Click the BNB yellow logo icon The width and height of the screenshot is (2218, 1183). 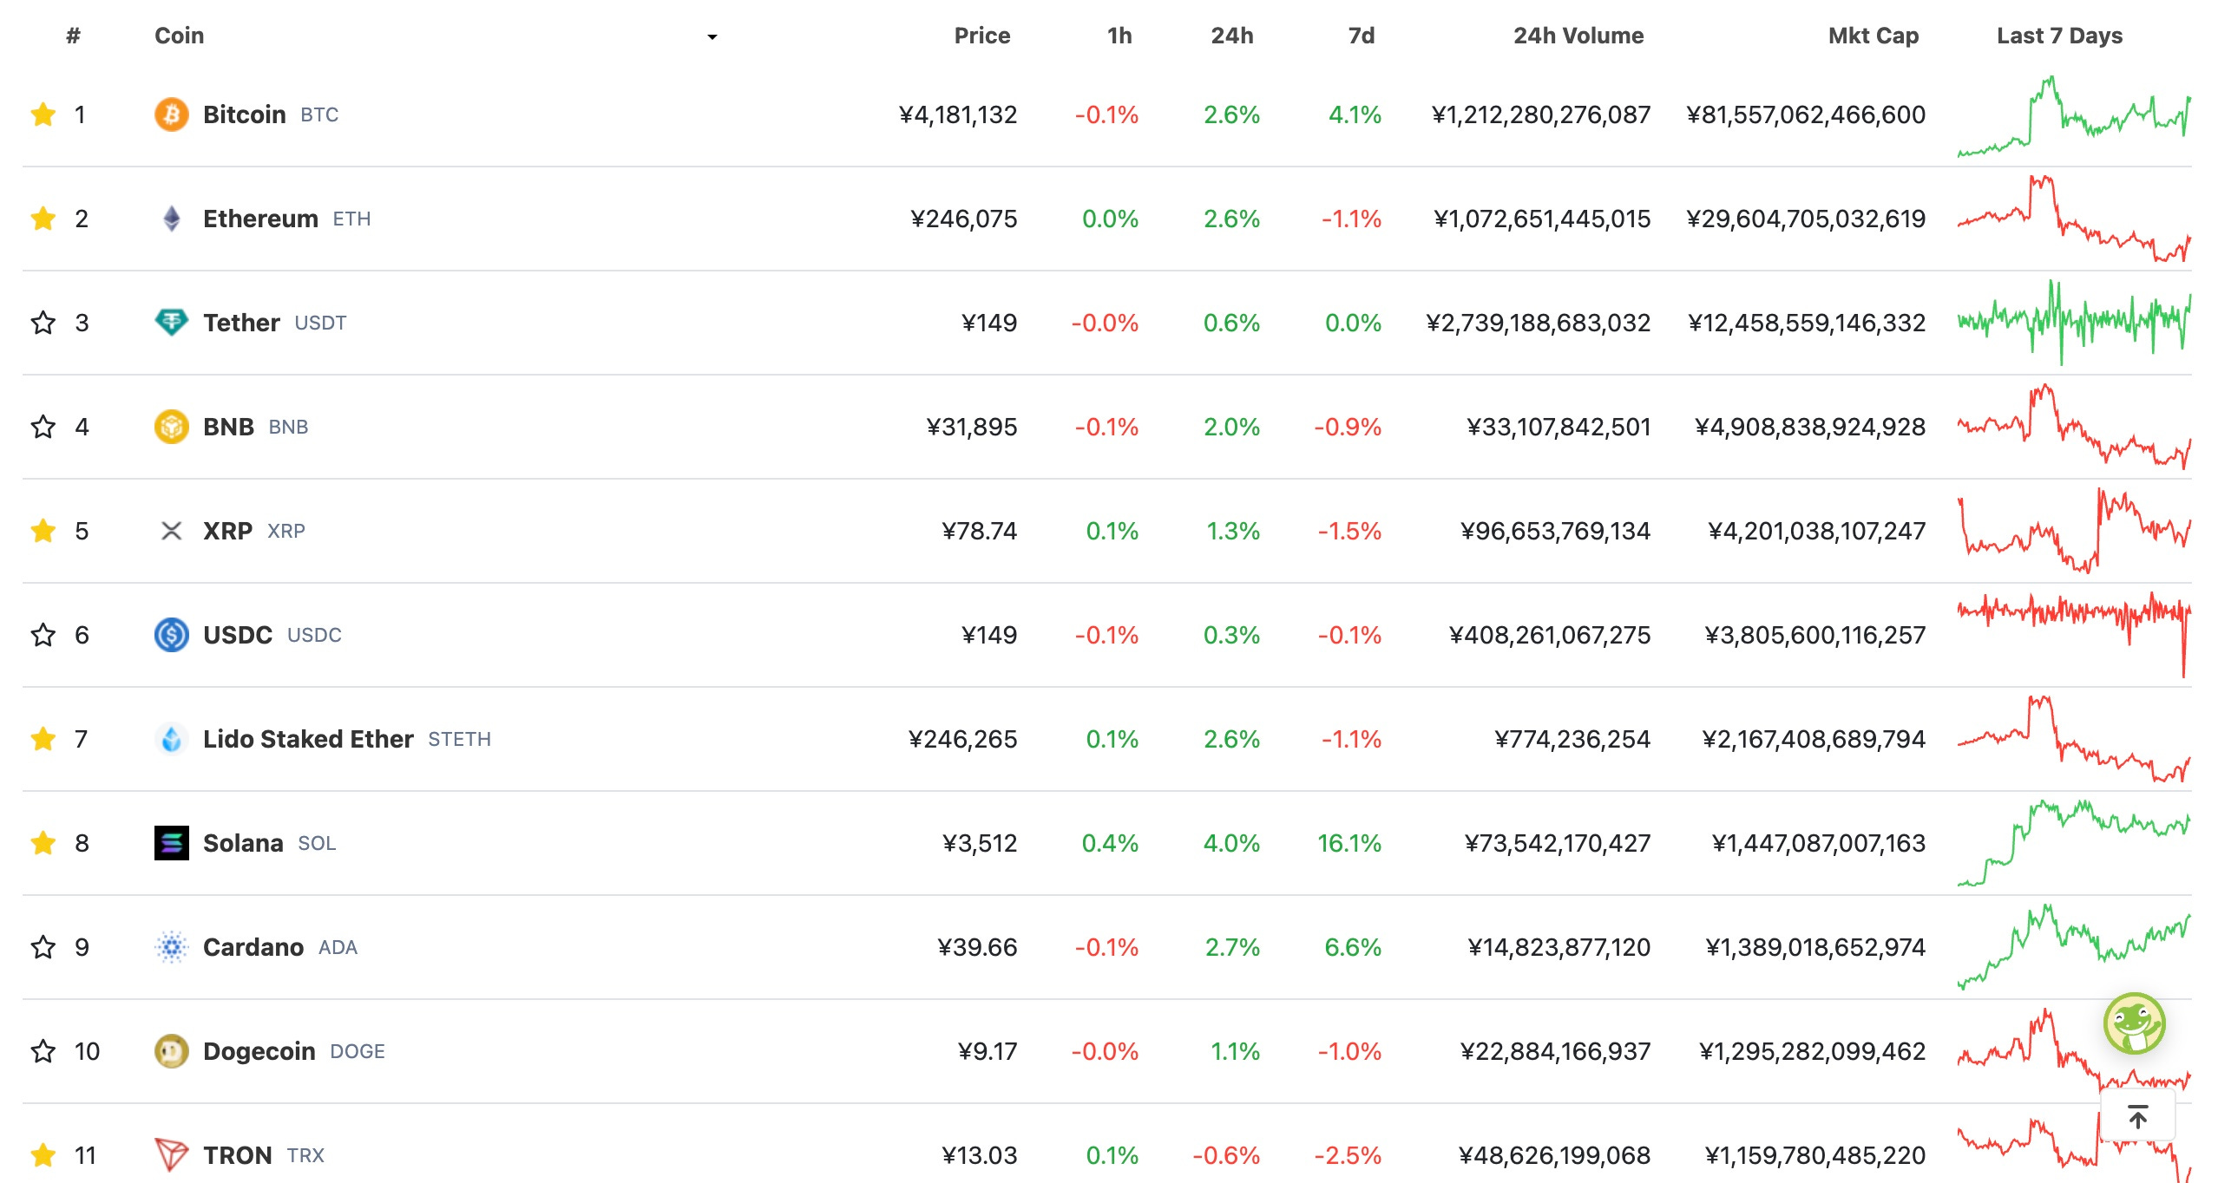pyautogui.click(x=172, y=427)
